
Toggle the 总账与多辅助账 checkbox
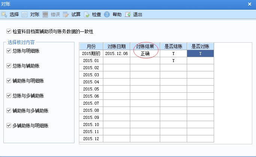9,96
